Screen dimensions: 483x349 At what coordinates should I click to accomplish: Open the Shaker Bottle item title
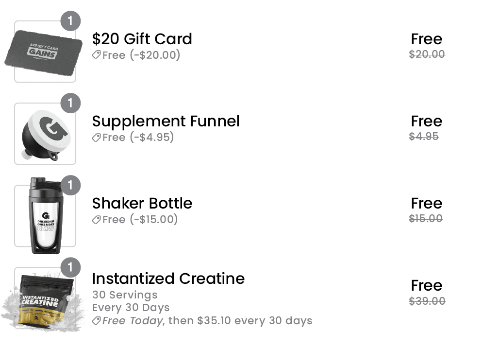pyautogui.click(x=142, y=203)
